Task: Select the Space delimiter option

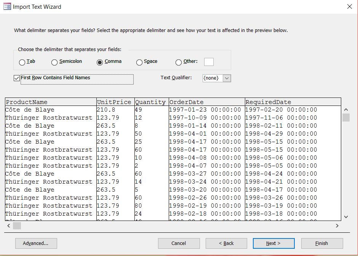Action: pyautogui.click(x=139, y=62)
